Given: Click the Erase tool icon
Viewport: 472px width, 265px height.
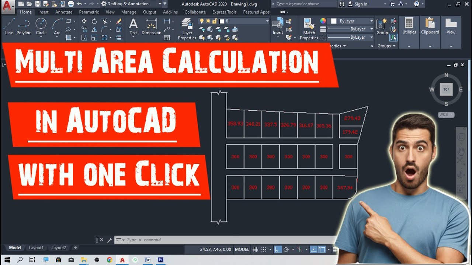Looking at the screenshot, I should (119, 21).
